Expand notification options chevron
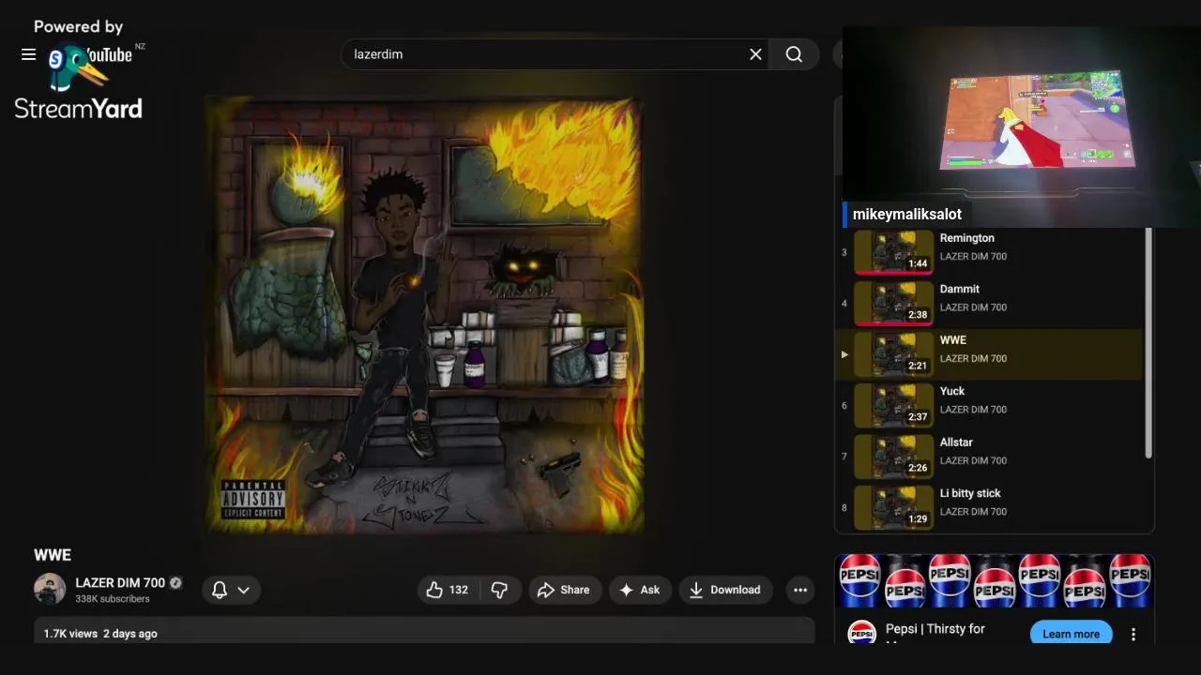The height and width of the screenshot is (675, 1201). click(x=243, y=590)
